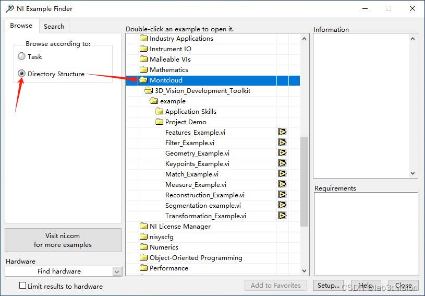The width and height of the screenshot is (425, 296).
Task: Click the 3D_Vision_Development_Toolkit label
Action: 202,91
